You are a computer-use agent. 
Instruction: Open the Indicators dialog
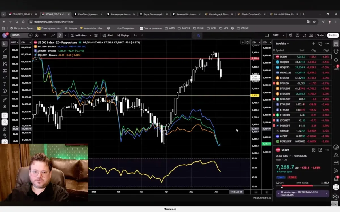(x=79, y=35)
